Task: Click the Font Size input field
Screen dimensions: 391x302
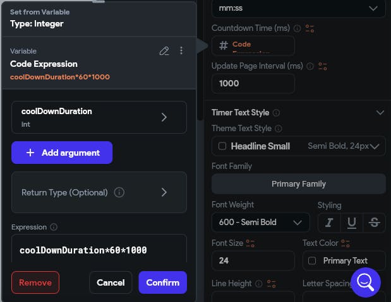Action: click(x=253, y=260)
